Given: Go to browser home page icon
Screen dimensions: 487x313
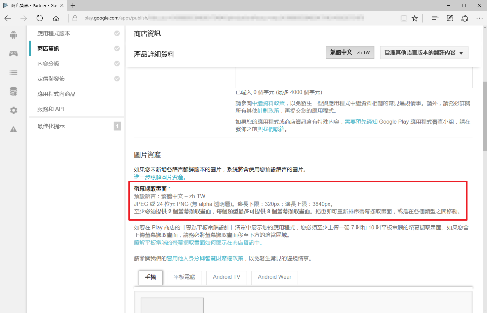Looking at the screenshot, I should click(56, 18).
